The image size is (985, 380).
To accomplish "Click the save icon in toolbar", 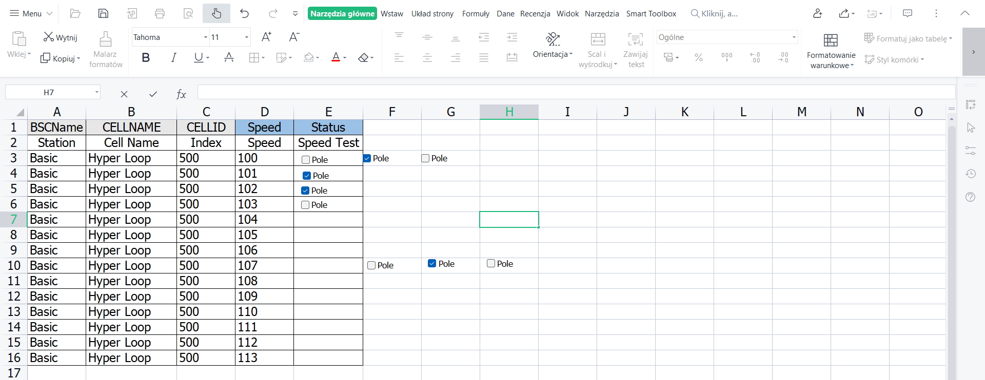I will click(103, 14).
